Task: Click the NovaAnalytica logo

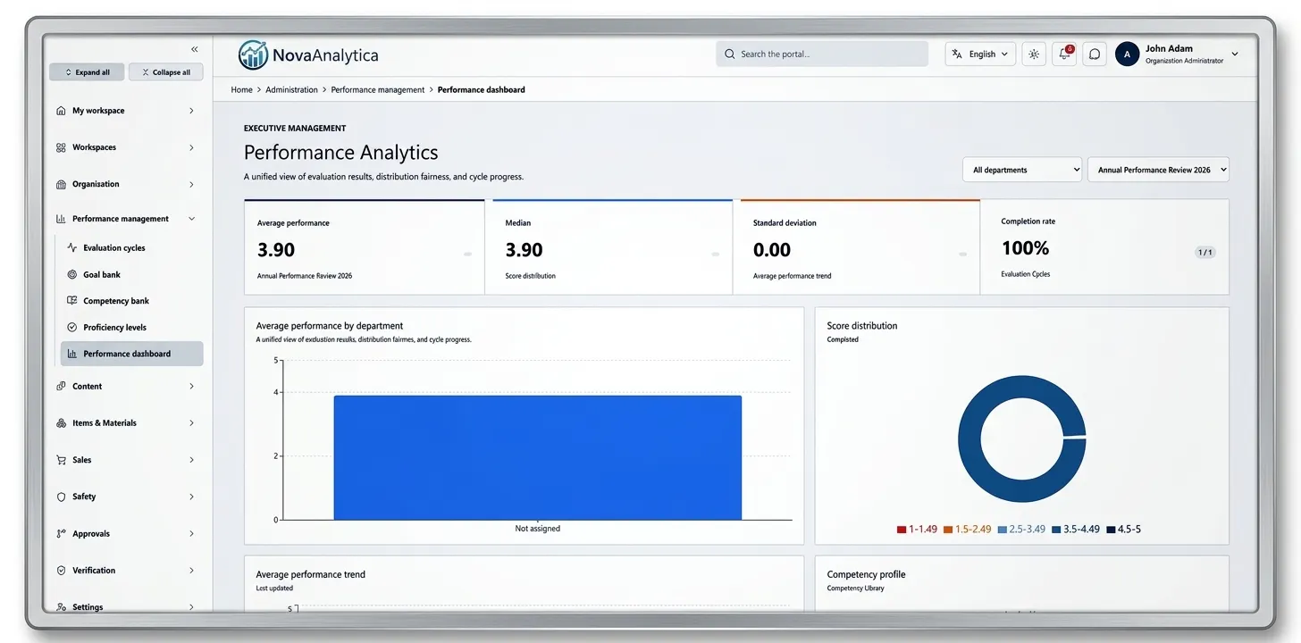Action: (x=308, y=54)
